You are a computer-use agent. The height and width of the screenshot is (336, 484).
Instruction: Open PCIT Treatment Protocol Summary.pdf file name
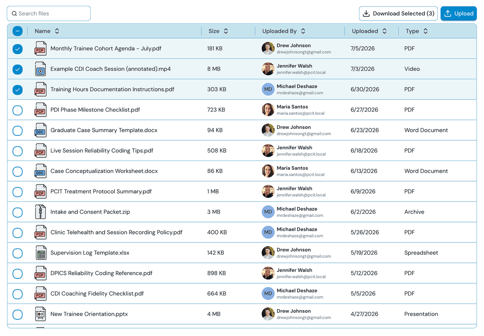tap(101, 191)
